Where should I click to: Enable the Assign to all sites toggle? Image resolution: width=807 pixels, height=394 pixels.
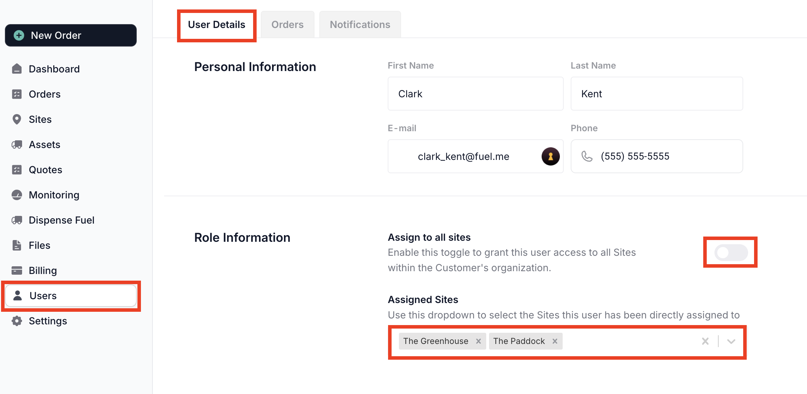pos(731,252)
